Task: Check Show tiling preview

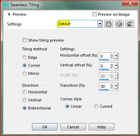Action: pos(25,40)
